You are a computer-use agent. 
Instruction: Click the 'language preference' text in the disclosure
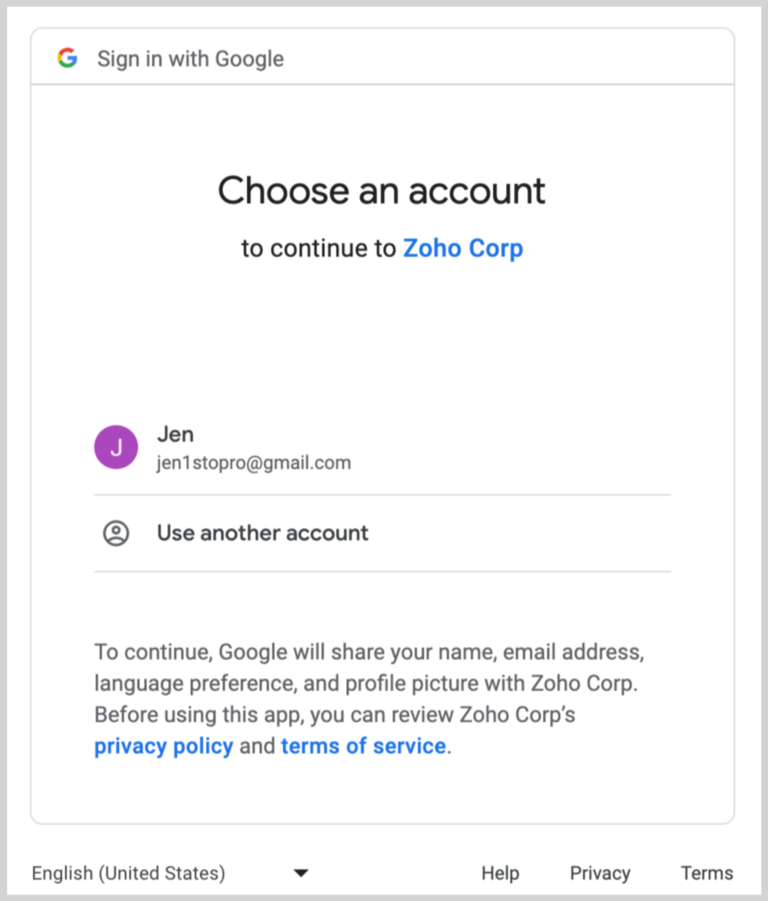(194, 683)
